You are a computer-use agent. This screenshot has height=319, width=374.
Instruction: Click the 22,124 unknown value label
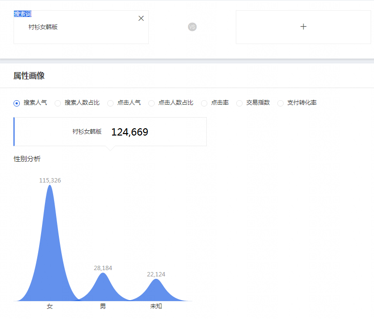(x=156, y=274)
